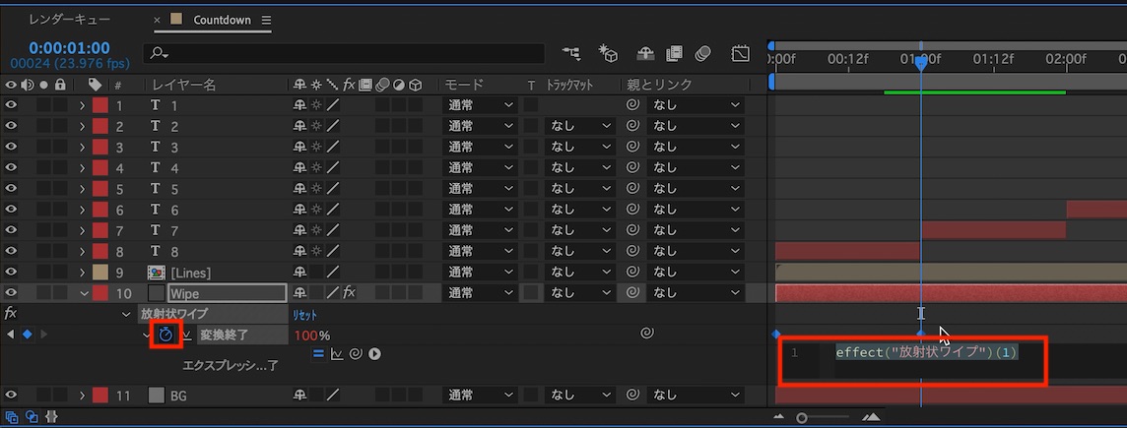The width and height of the screenshot is (1127, 428).
Task: Click the トラックマット column header
Action: click(x=570, y=85)
